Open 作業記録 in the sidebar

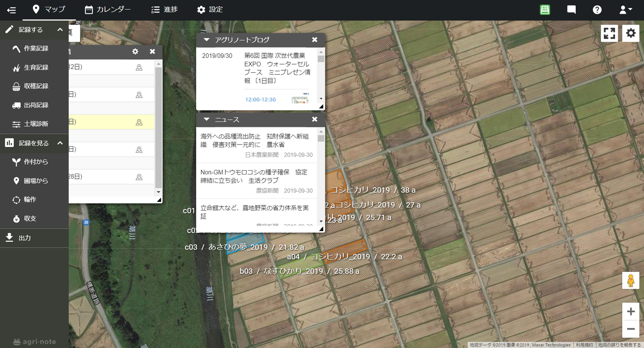pos(34,48)
